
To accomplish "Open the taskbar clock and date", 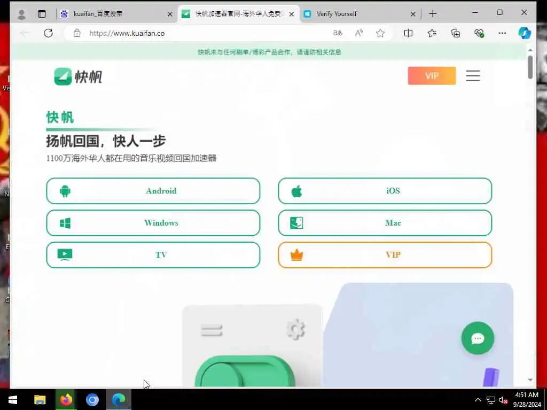I will point(527,400).
